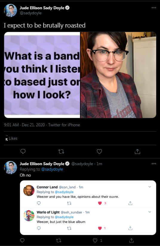160x246 pixels.
Task: Expand chevron on Wario of Light's tweet
Action: 150,212
